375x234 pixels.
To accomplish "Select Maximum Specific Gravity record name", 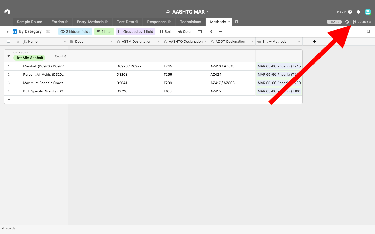I will pos(44,83).
